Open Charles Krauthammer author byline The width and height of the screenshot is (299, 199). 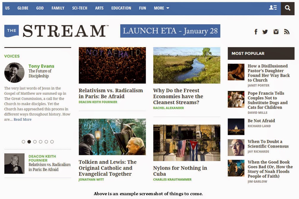pyautogui.click(x=173, y=179)
